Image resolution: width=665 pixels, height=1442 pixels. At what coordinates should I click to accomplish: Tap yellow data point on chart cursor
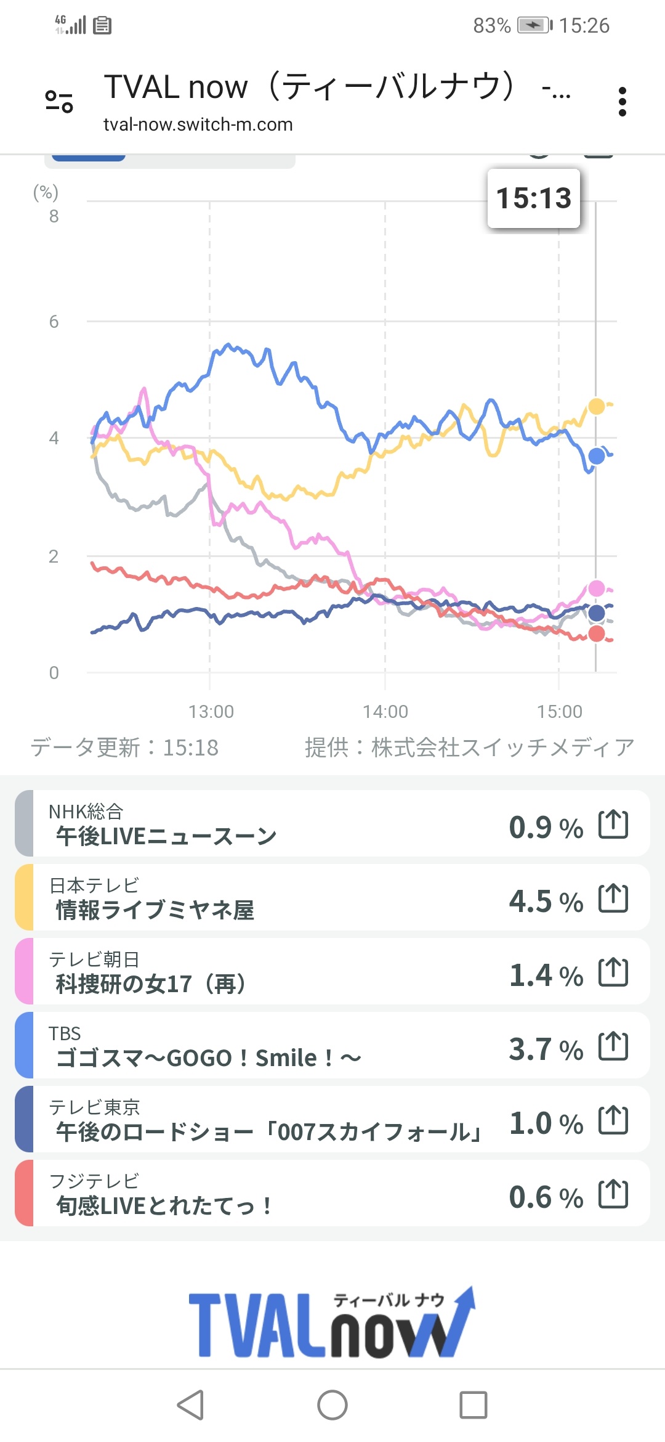pos(596,406)
